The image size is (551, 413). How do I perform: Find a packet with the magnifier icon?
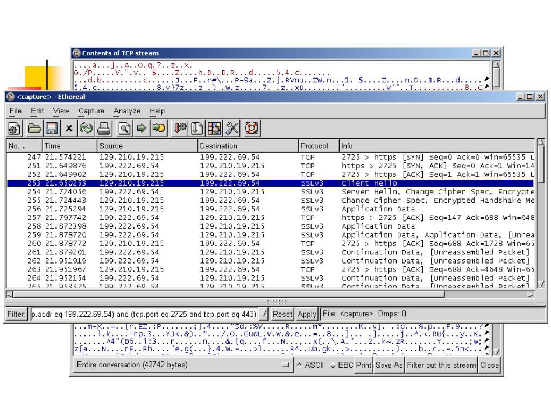(124, 129)
